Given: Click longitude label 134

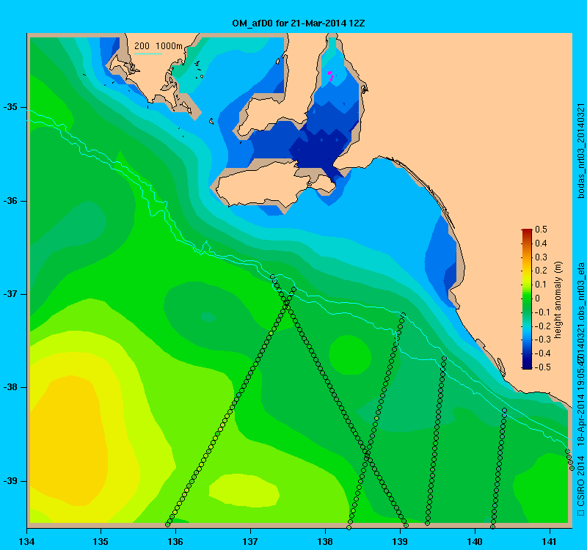Looking at the screenshot, I should tap(26, 542).
